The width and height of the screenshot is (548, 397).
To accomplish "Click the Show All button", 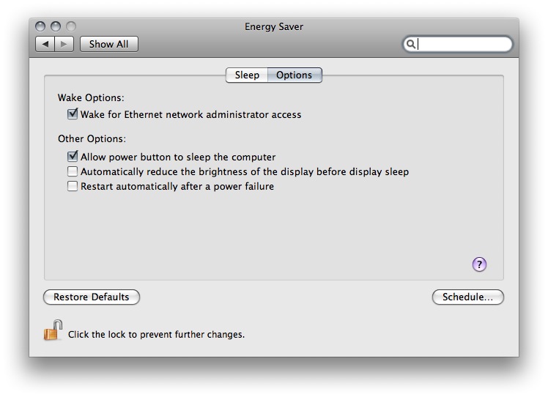I will [109, 44].
